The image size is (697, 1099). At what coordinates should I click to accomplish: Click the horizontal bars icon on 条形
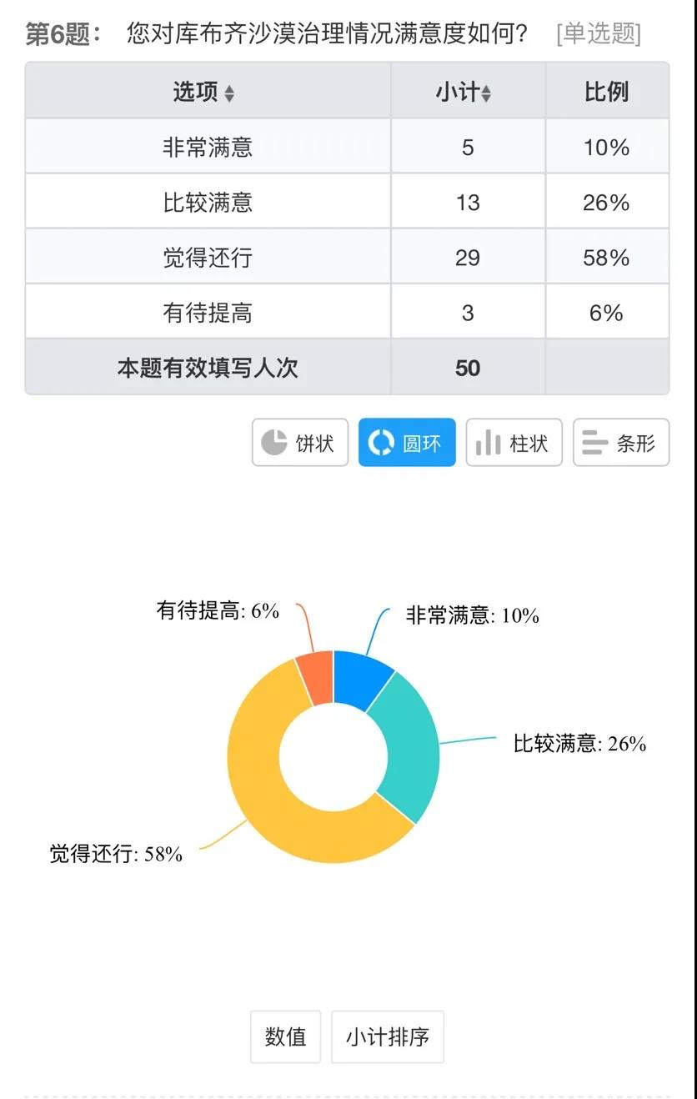point(594,443)
